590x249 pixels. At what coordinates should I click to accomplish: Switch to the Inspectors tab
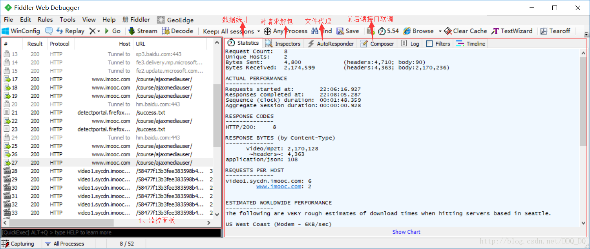pos(283,44)
